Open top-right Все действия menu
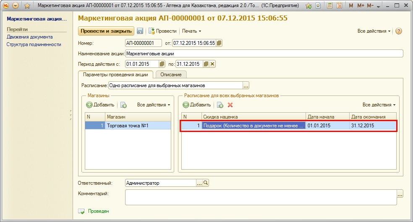 [x=374, y=31]
